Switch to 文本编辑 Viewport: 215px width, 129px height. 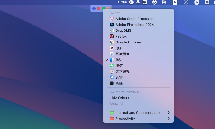[x=138, y=71]
